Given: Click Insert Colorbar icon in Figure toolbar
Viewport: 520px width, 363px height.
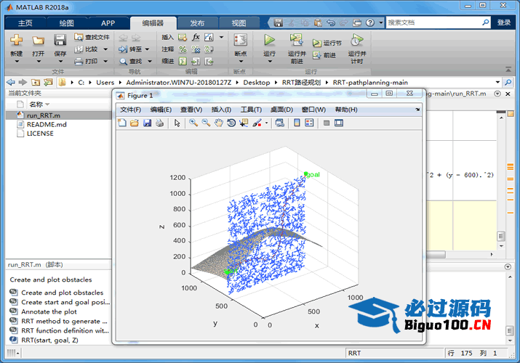Looking at the screenshot, I should (x=297, y=123).
